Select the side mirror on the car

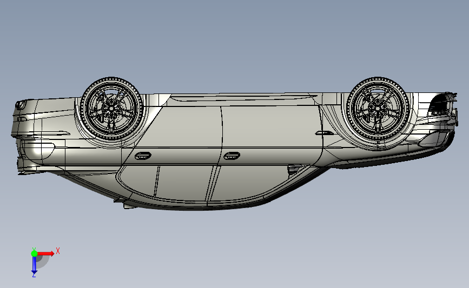[296, 169]
